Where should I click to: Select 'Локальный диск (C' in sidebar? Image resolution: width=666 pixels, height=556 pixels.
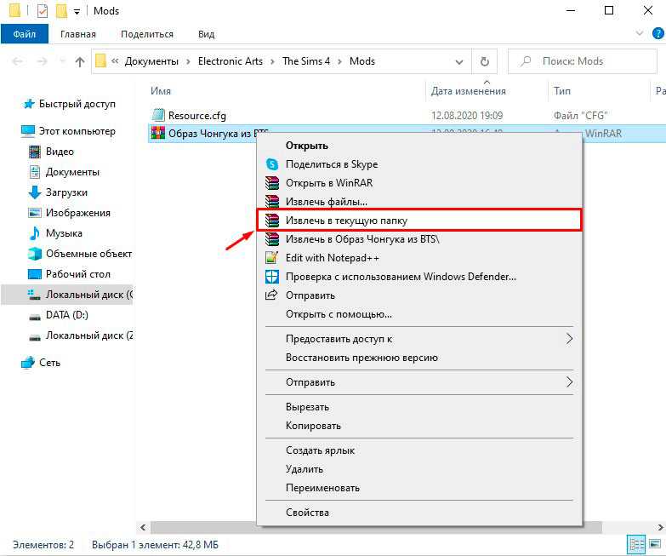click(67, 295)
